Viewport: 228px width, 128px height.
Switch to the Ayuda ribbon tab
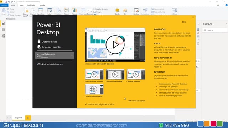[42, 5]
